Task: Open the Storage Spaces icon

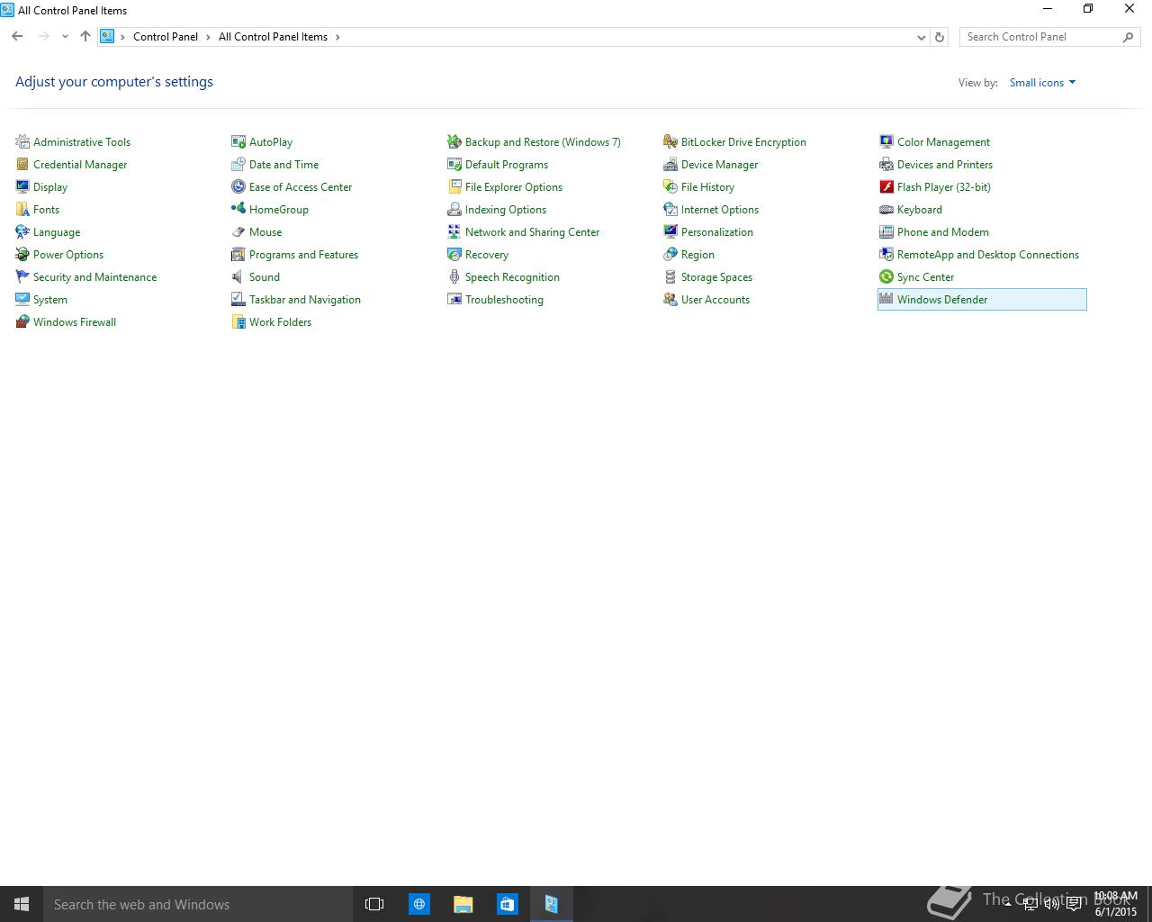Action: 670,276
